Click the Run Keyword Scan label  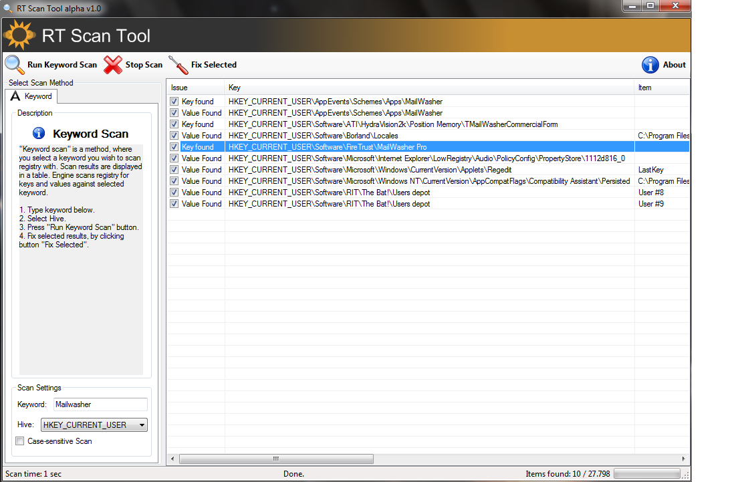point(62,65)
